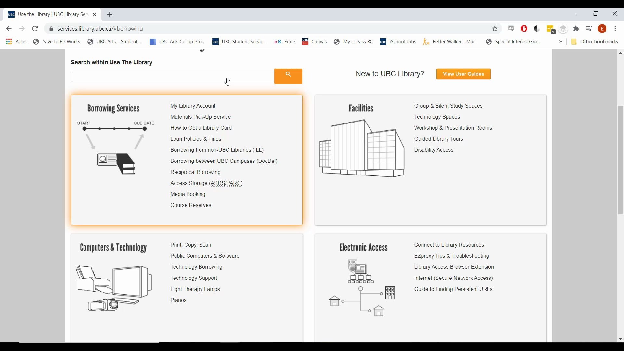Open the Reciprocal Borrowing link
The image size is (624, 351).
(x=196, y=172)
